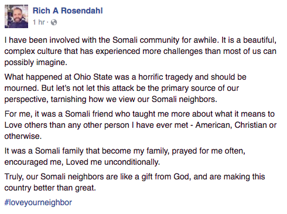Click the words 'possibly imagine.' in the first paragraph

coord(36,63)
